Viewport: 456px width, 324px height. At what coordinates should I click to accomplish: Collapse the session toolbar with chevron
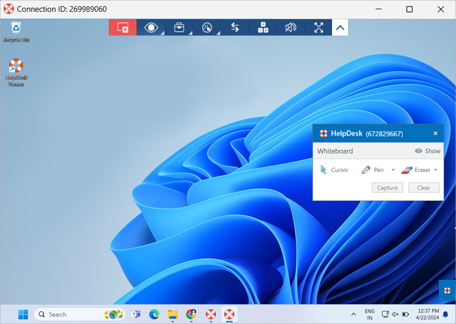point(340,28)
